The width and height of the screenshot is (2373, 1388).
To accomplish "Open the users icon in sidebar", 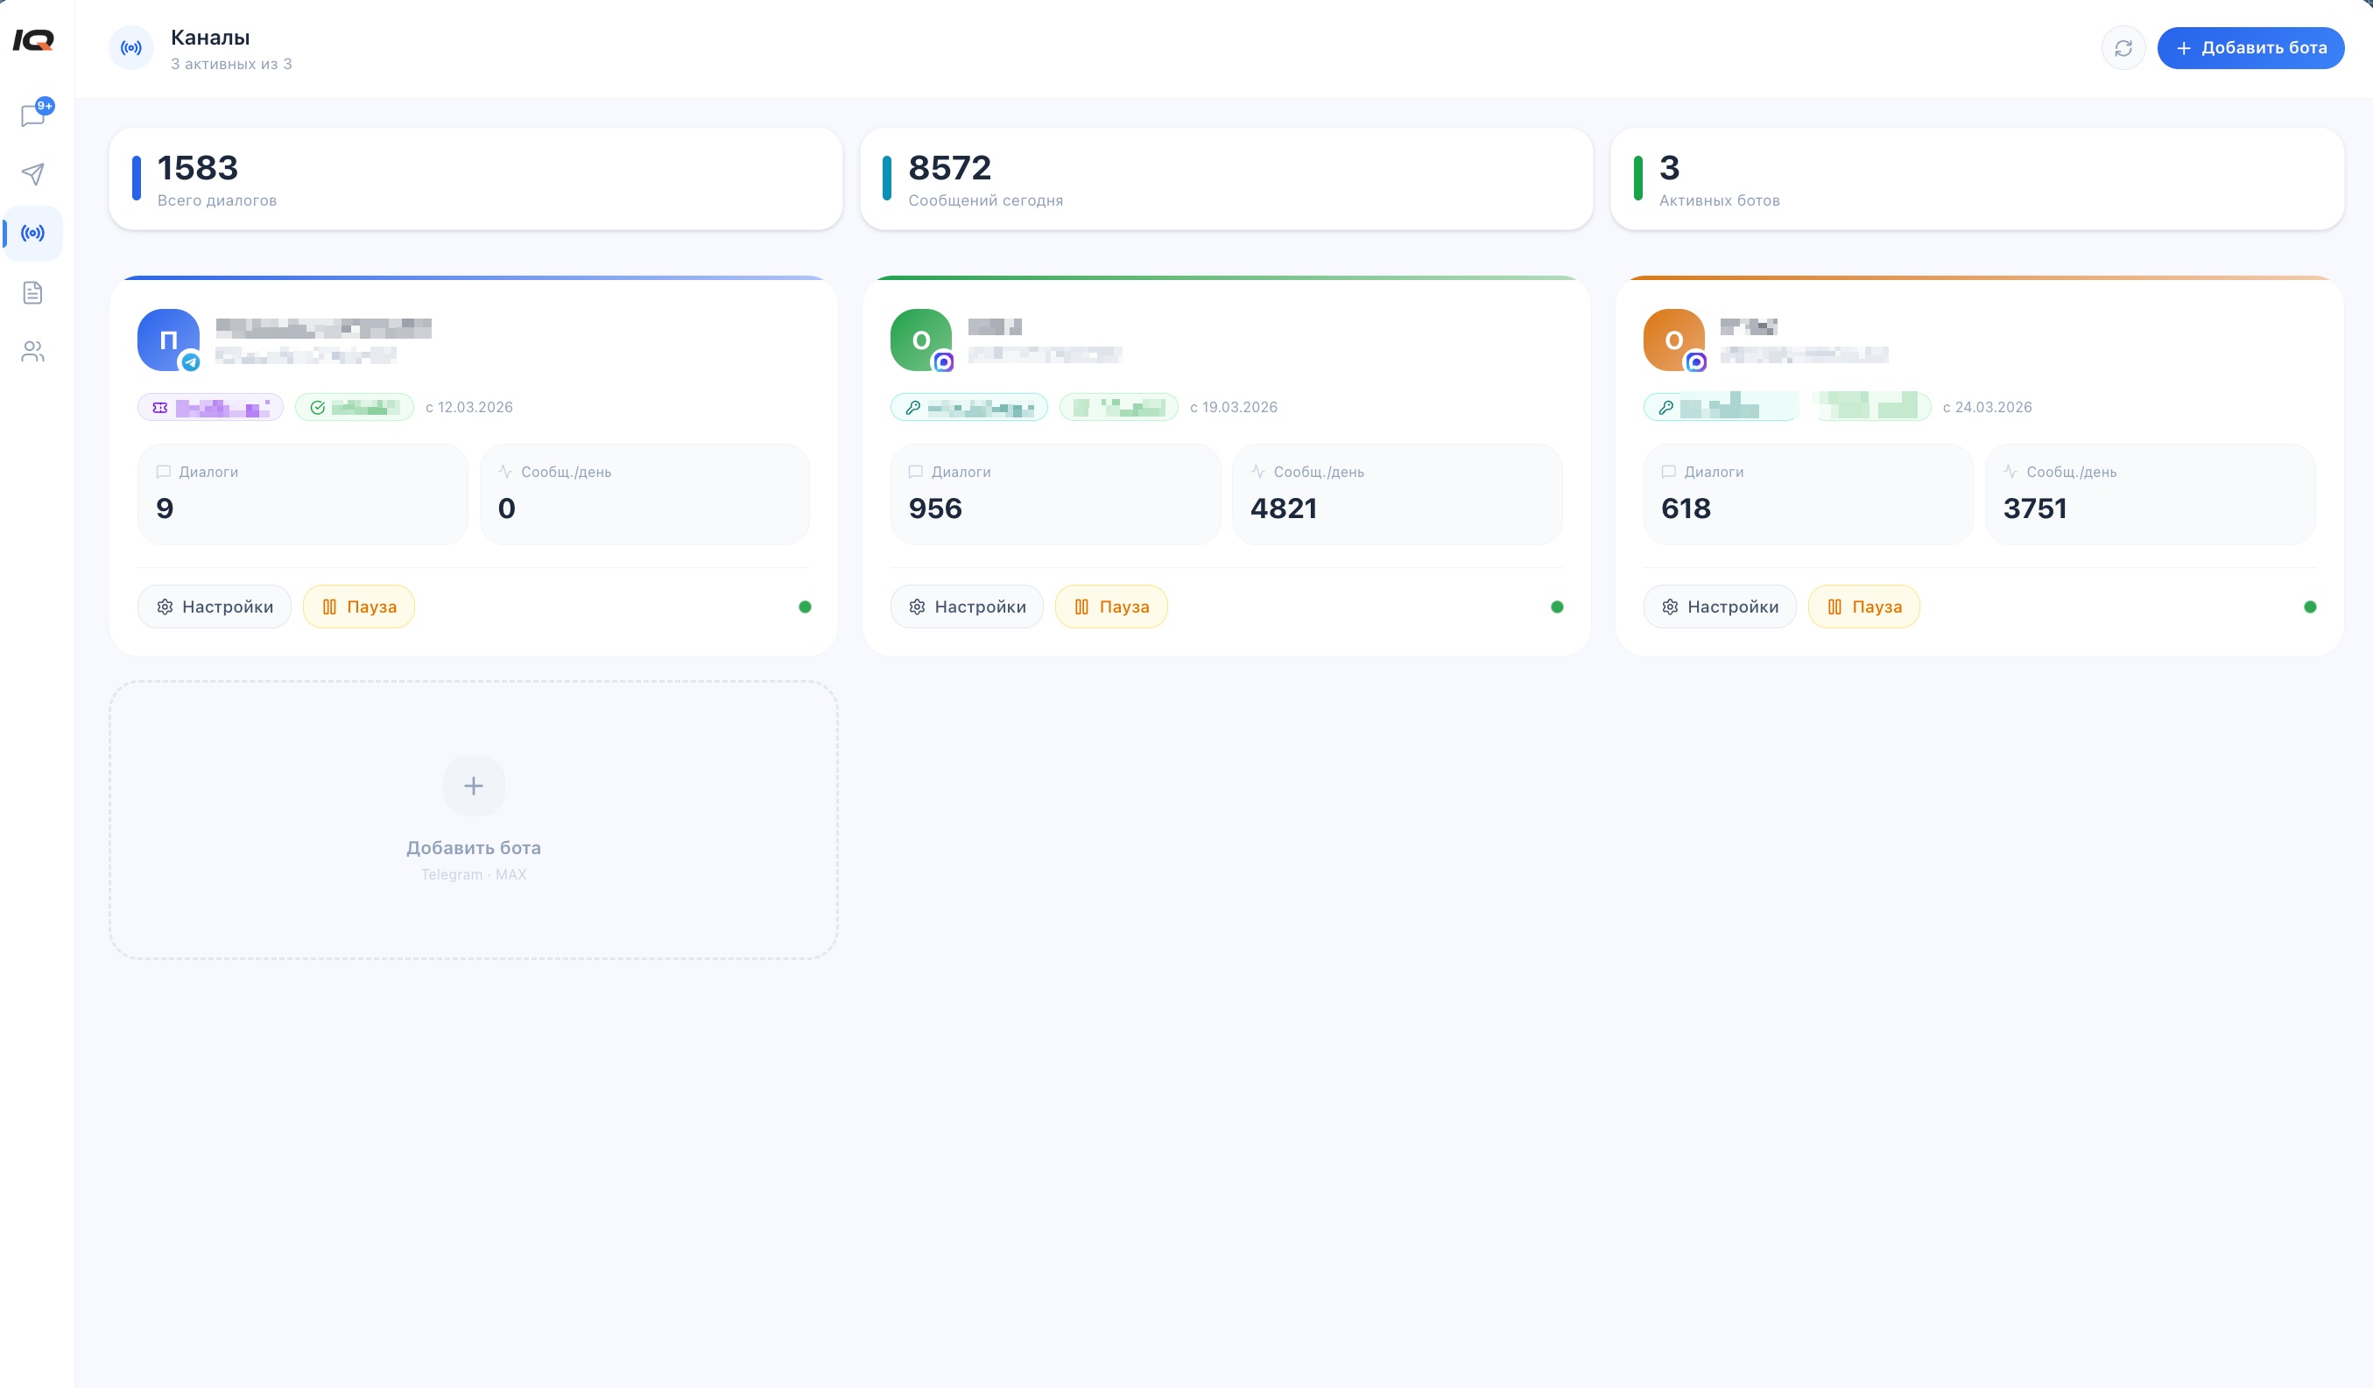I will click(x=33, y=351).
